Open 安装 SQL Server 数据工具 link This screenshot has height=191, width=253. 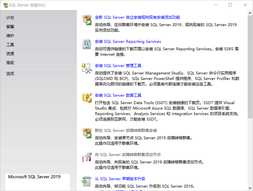point(118,95)
